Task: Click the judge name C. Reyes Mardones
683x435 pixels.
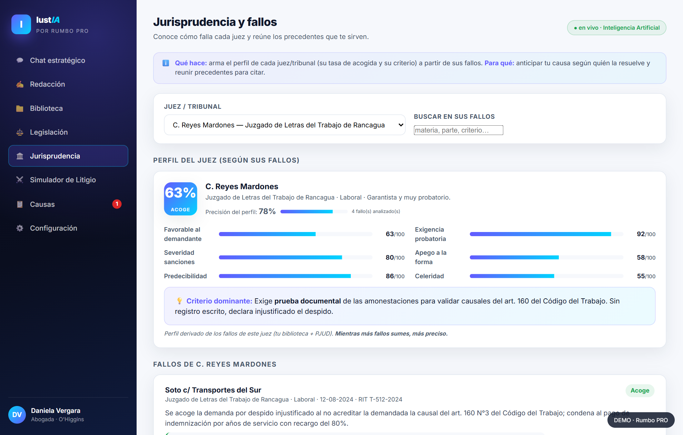Action: coord(242,186)
